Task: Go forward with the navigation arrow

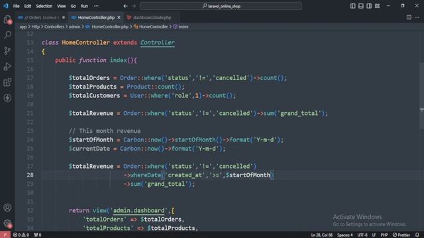Action: pyautogui.click(x=134, y=6)
